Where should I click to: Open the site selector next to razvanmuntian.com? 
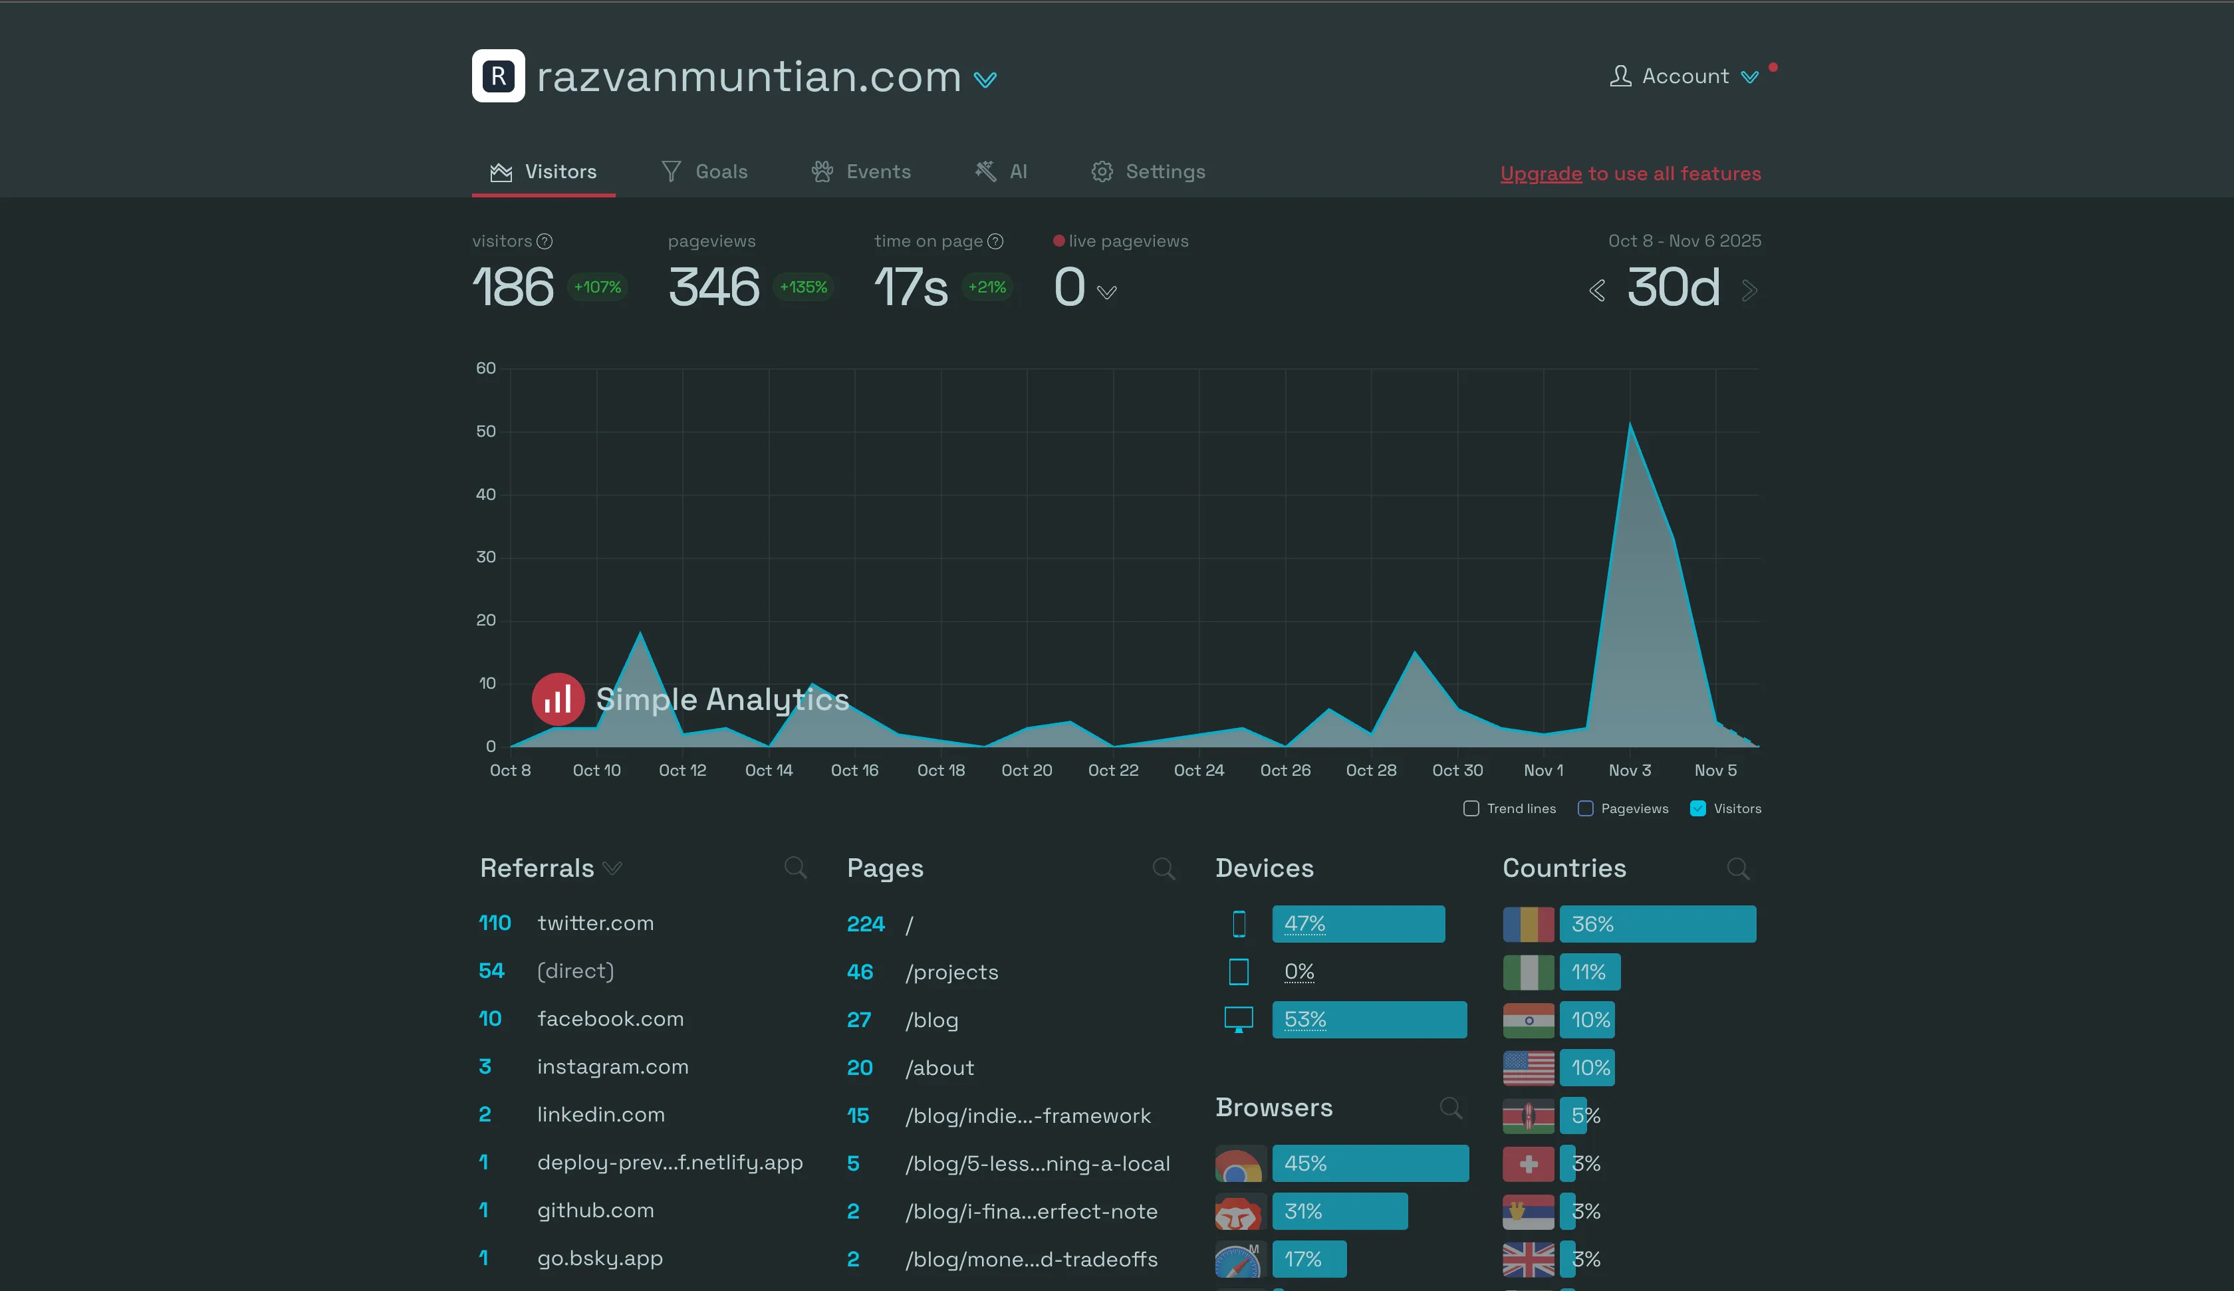pos(986,80)
